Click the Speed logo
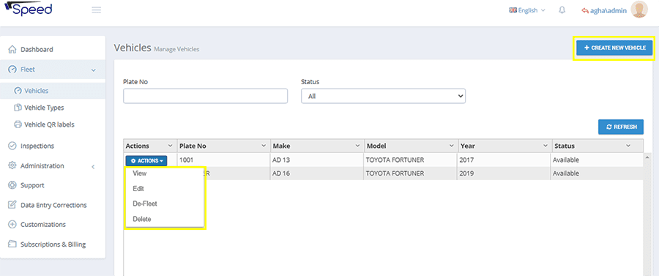The width and height of the screenshot is (659, 276). coord(28,9)
